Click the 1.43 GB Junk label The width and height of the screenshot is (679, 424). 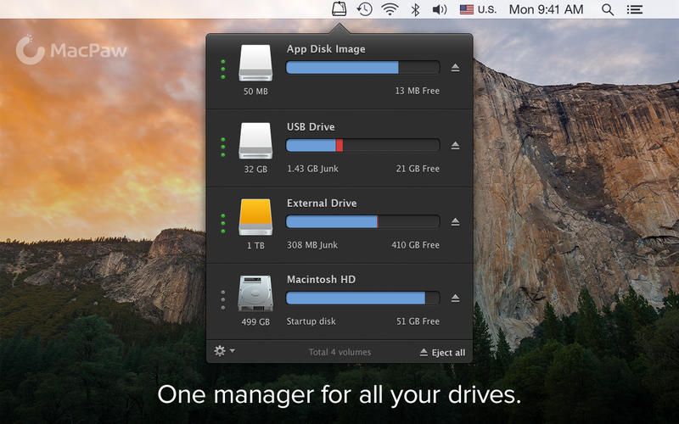312,169
